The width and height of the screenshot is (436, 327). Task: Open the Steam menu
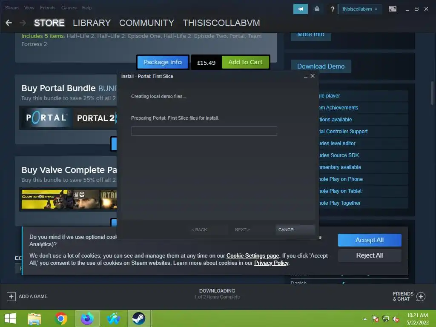[x=11, y=8]
